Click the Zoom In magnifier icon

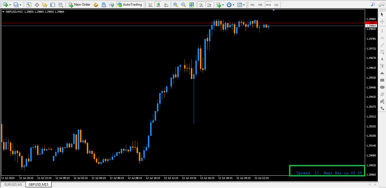coord(176,5)
